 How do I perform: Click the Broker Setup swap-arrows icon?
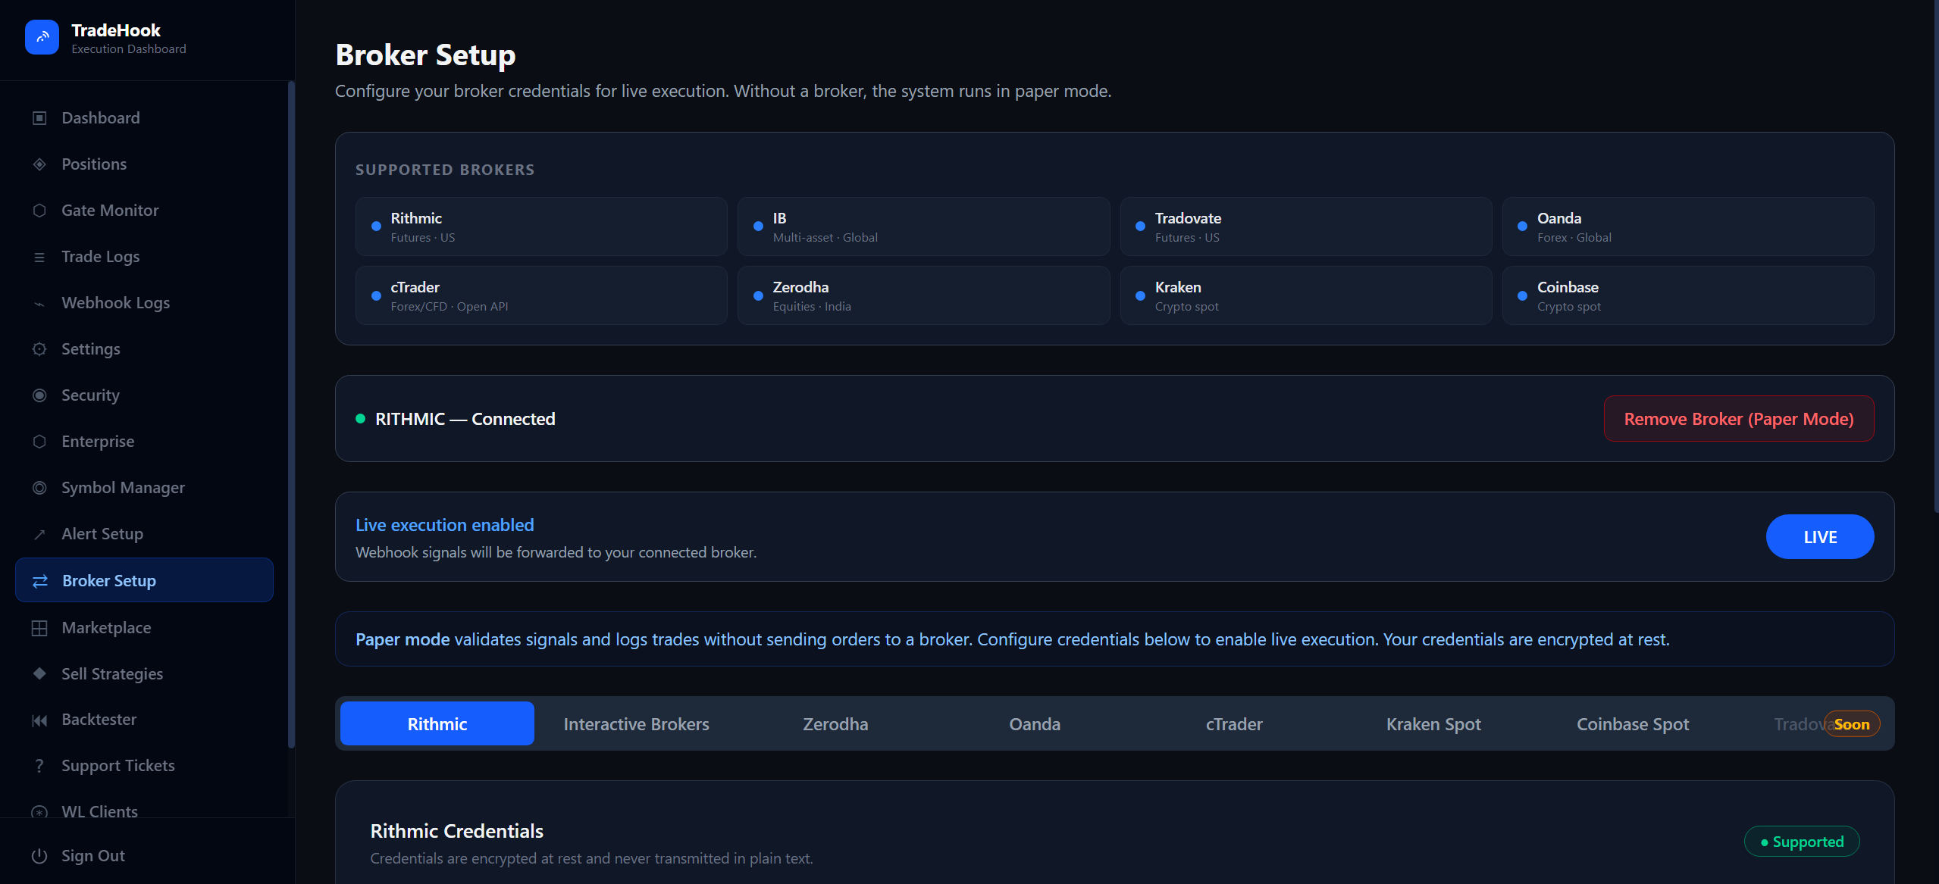(x=40, y=581)
